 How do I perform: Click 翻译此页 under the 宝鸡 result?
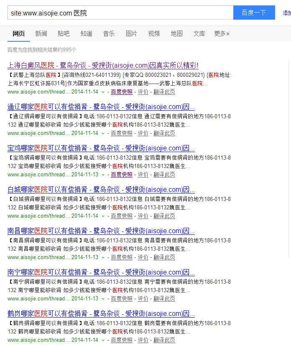(164, 175)
